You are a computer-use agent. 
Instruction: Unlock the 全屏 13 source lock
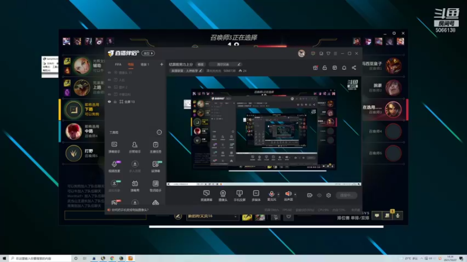click(115, 101)
